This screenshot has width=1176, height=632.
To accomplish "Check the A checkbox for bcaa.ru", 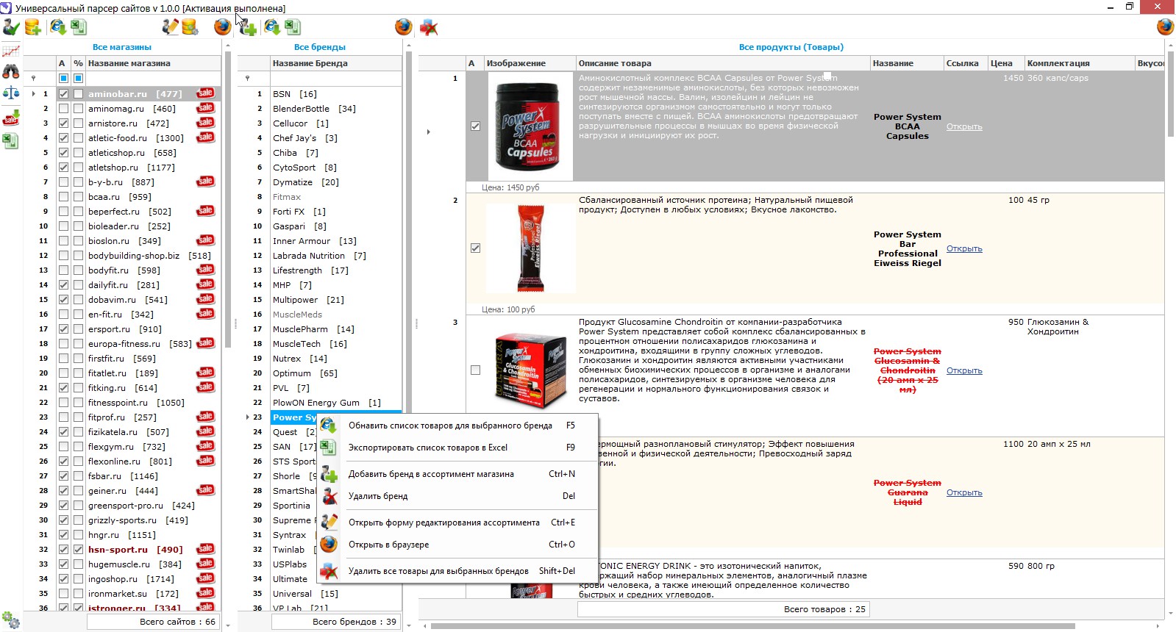I will coord(63,197).
